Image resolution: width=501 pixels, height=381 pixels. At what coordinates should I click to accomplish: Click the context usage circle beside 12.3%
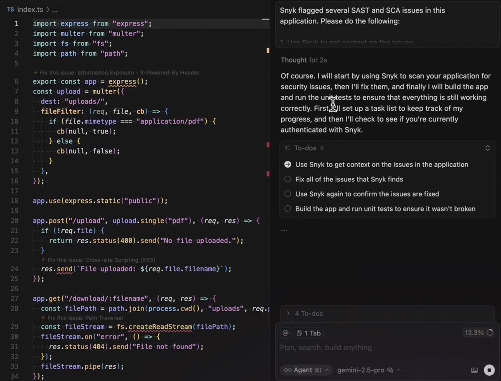490,333
